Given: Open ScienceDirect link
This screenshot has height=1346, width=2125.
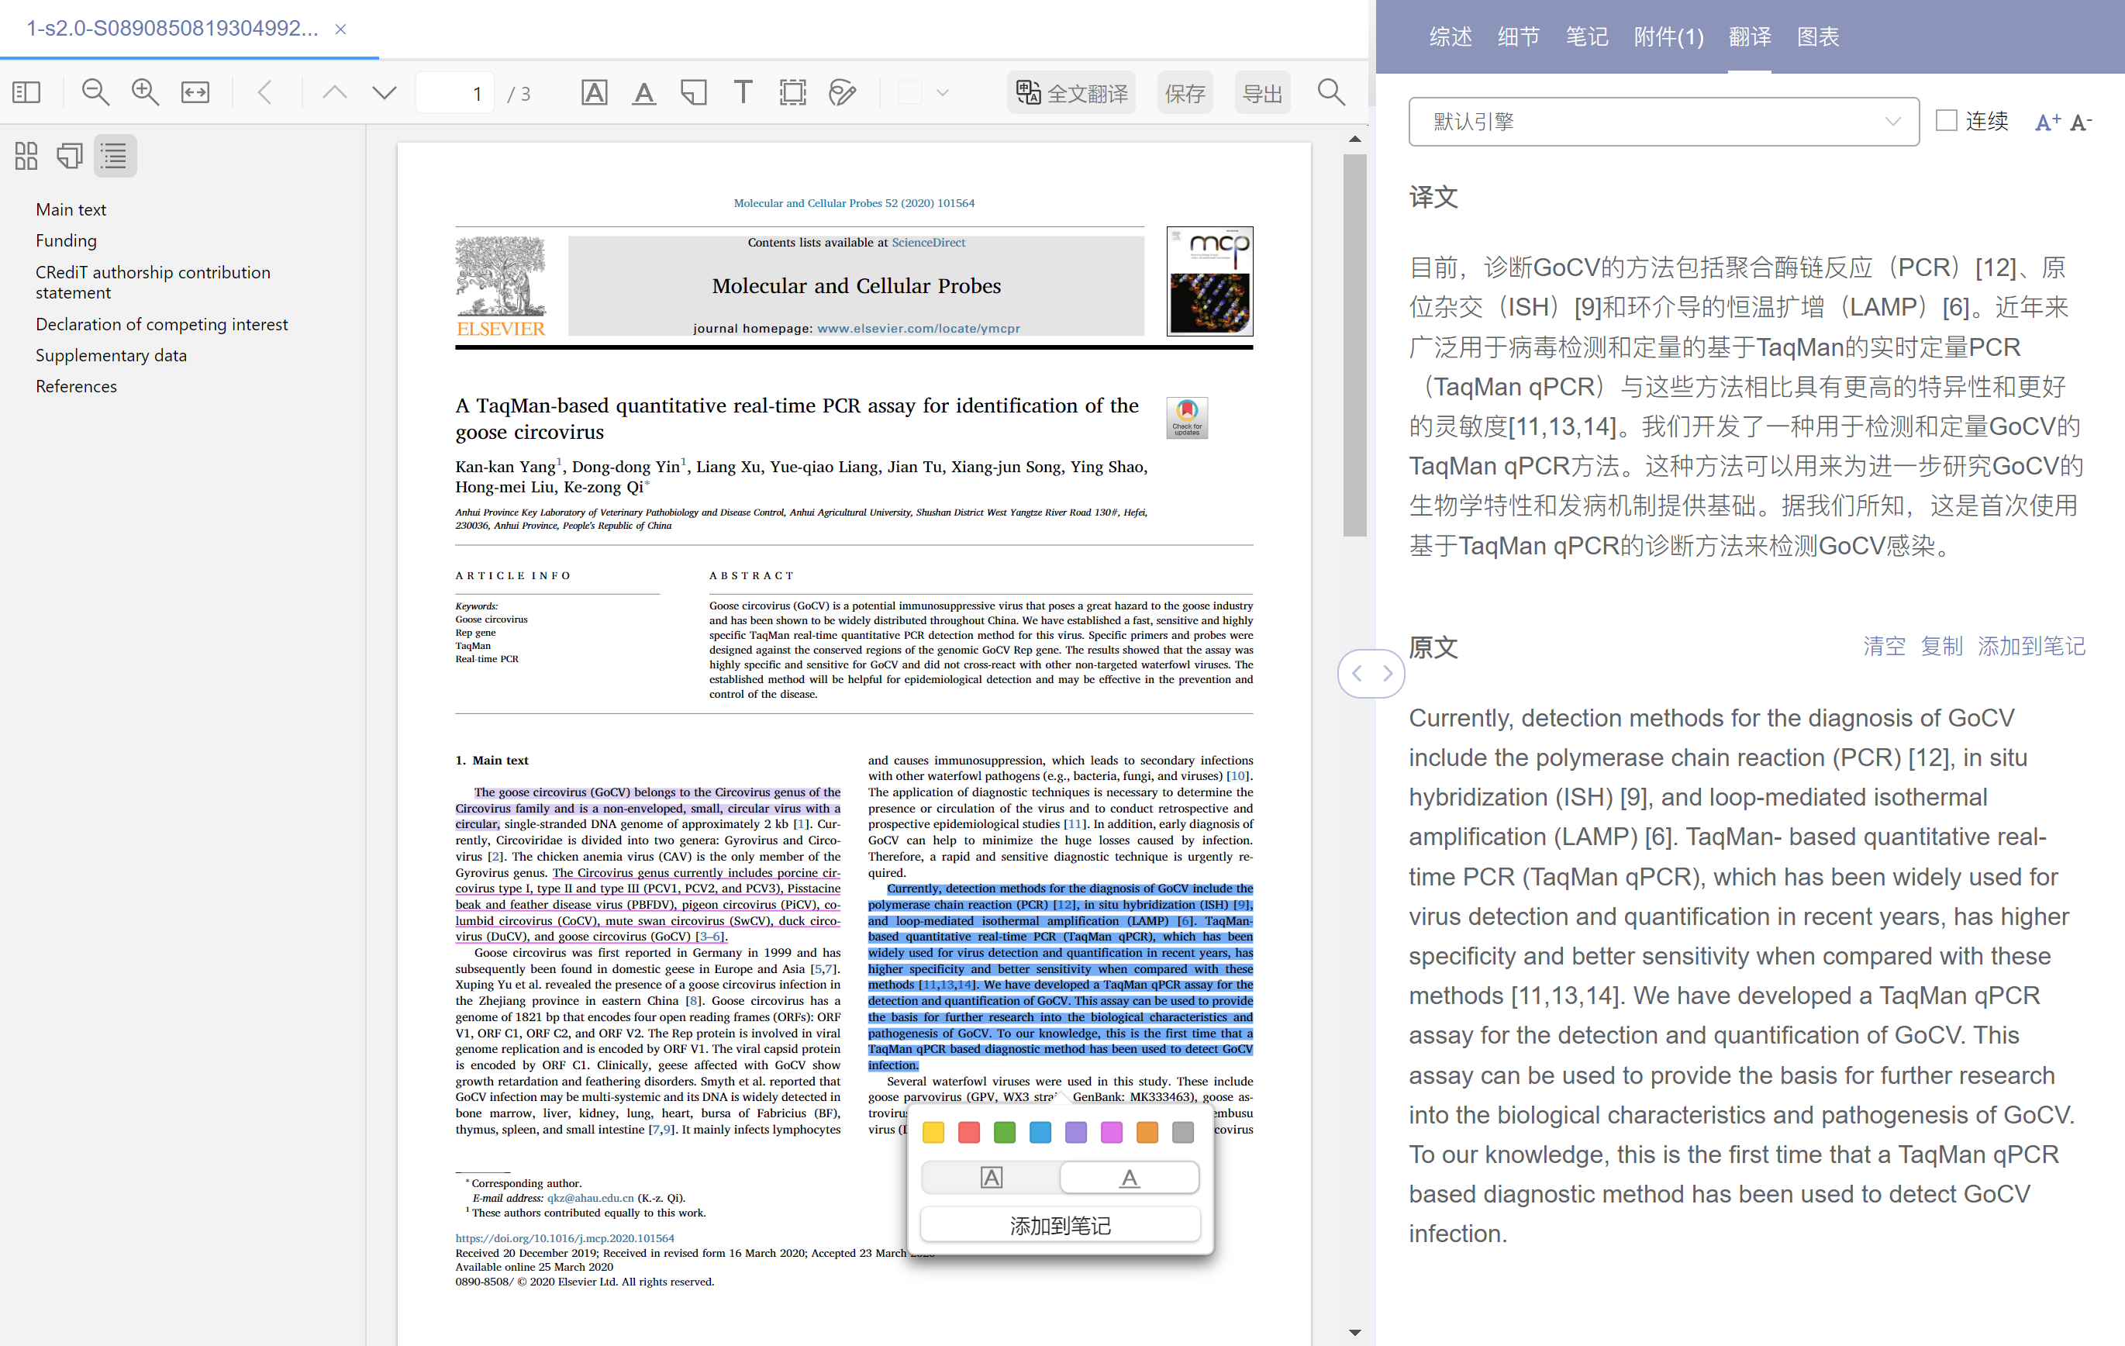Looking at the screenshot, I should point(928,243).
